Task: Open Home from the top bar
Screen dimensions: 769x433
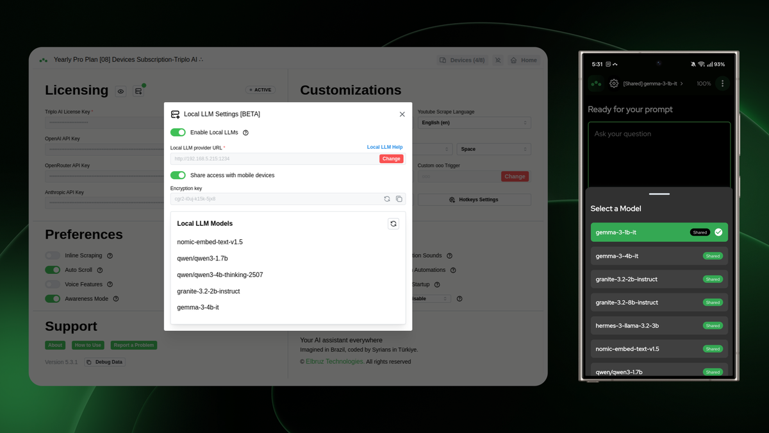Action: [524, 60]
